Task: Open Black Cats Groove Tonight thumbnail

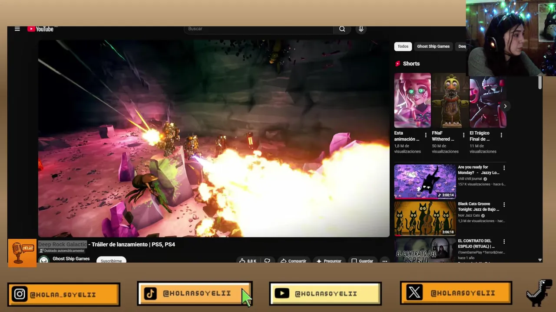Action: (x=425, y=218)
